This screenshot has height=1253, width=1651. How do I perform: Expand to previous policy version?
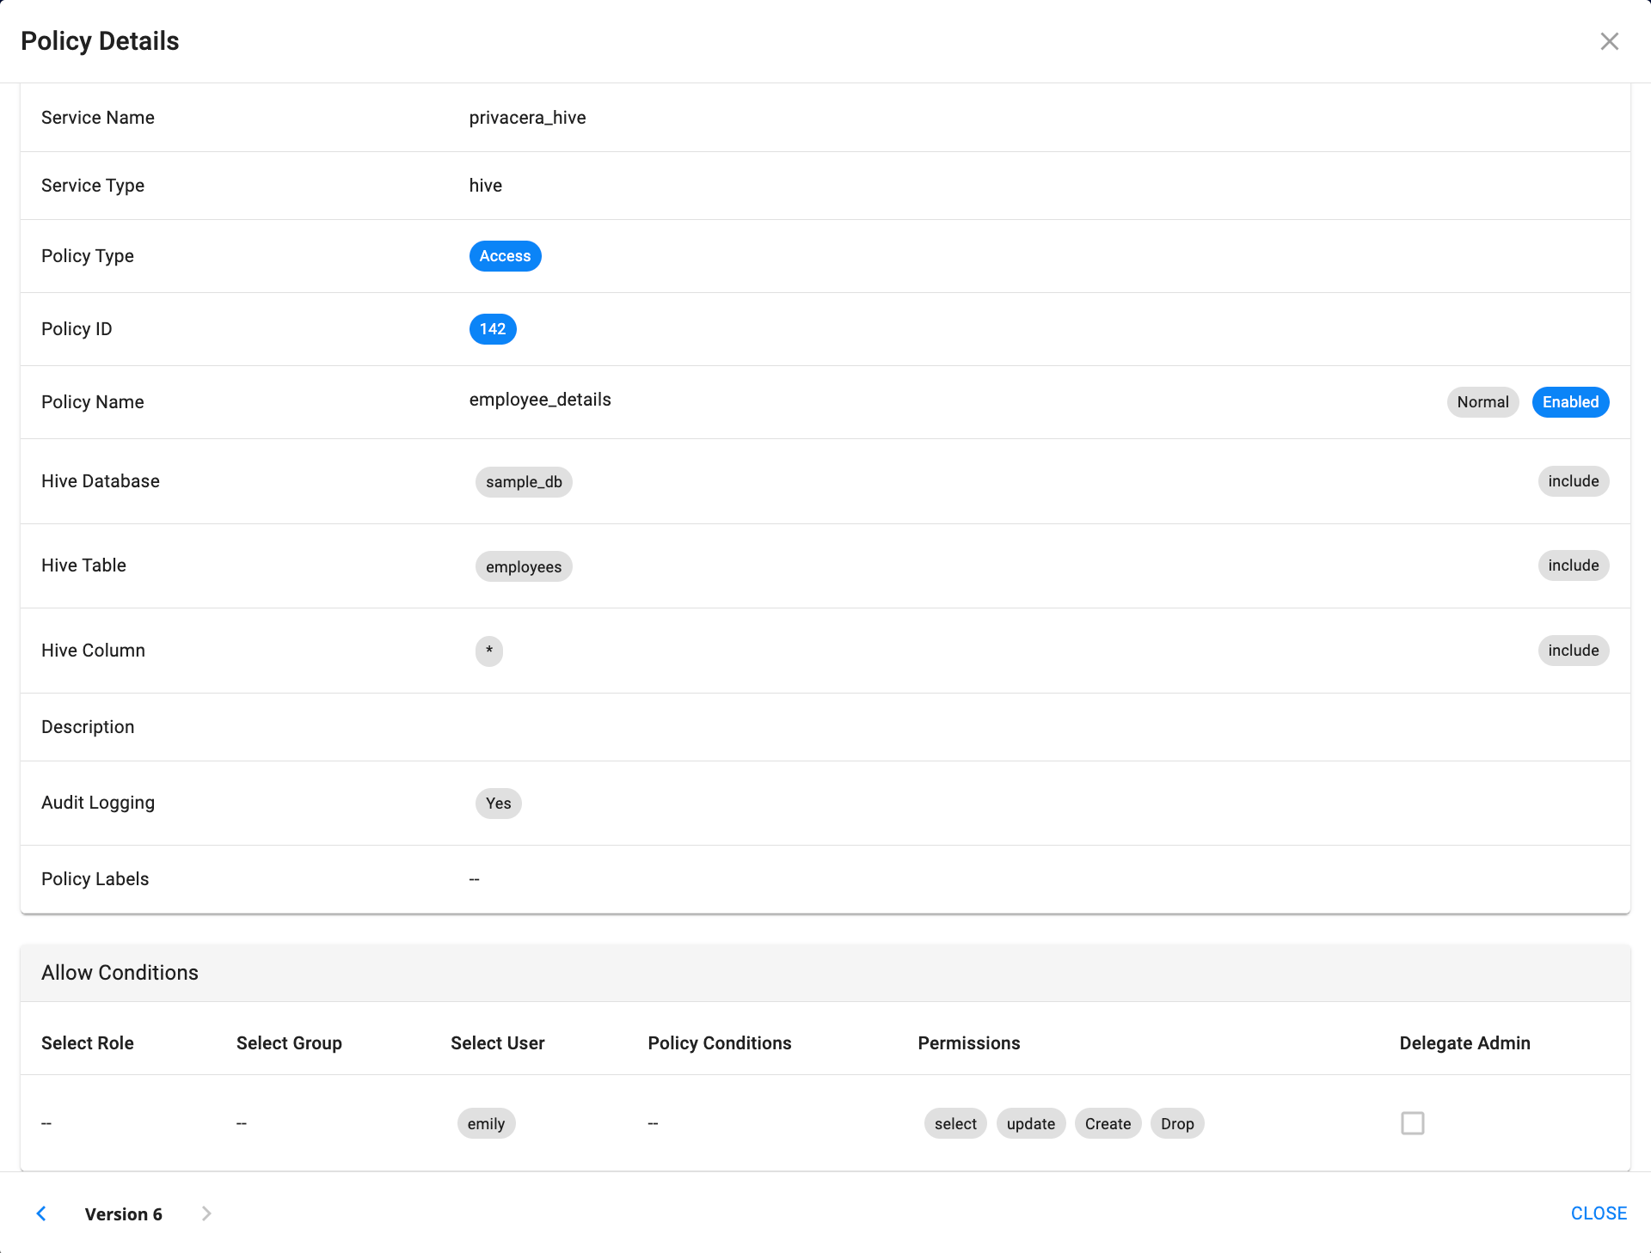(40, 1213)
